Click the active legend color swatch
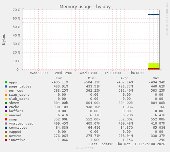 [x=6, y=136]
